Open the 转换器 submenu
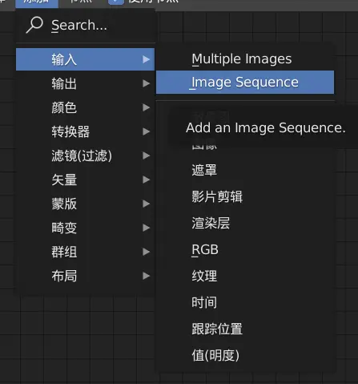This screenshot has height=384, width=358. [86, 131]
